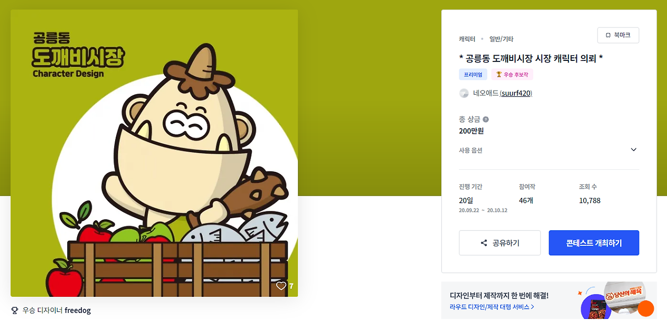Click the 콘테스트 개최하기 button
Viewport: 667px width, 326px height.
tap(594, 243)
